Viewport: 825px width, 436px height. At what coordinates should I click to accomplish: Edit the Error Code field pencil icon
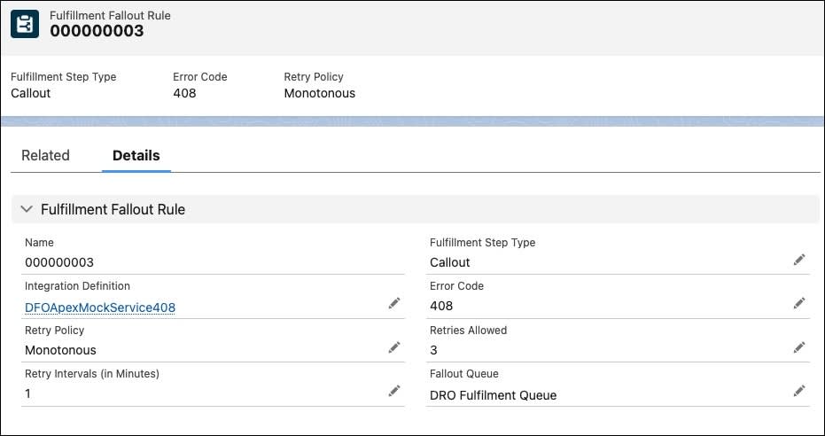799,303
